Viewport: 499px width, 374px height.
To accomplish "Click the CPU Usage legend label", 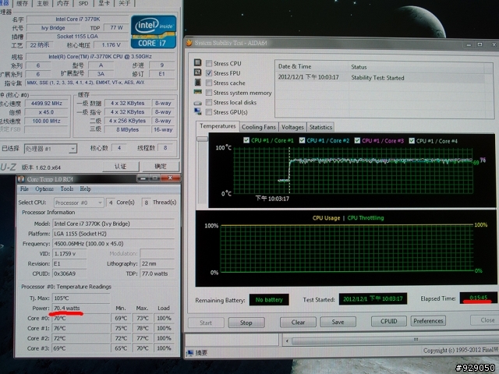I will [x=326, y=218].
